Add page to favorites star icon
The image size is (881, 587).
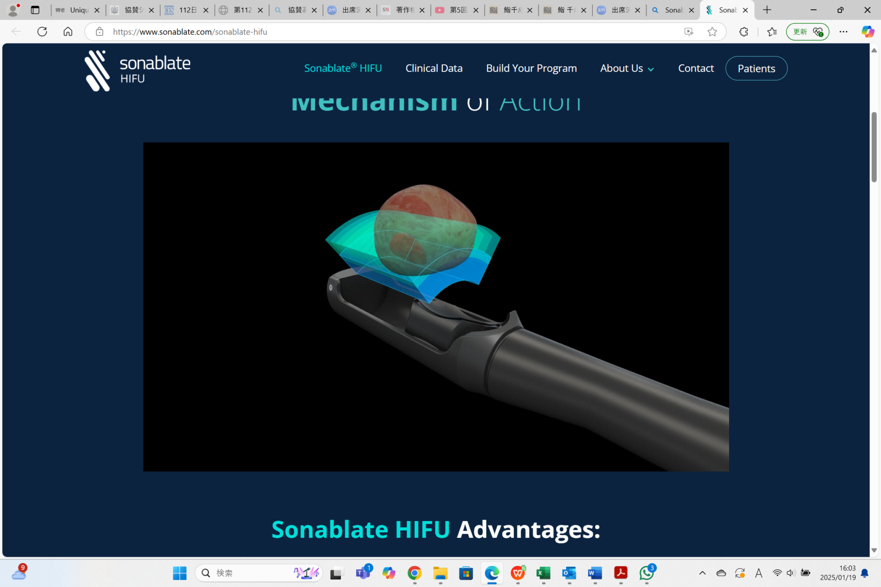(712, 32)
